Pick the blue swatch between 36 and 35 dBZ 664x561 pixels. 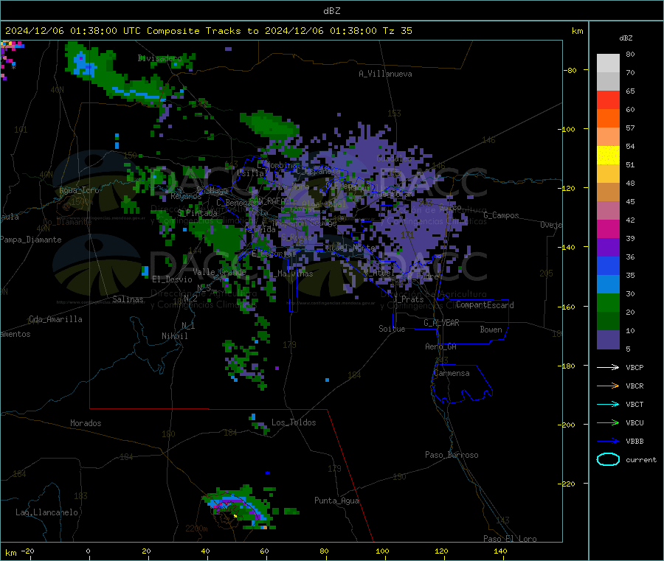click(608, 265)
